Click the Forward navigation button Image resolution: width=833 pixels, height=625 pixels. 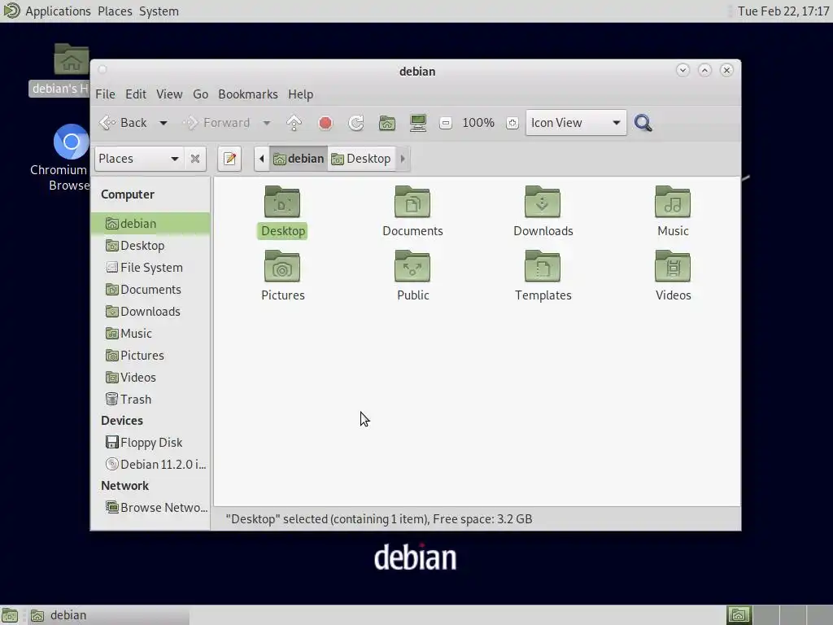(216, 123)
